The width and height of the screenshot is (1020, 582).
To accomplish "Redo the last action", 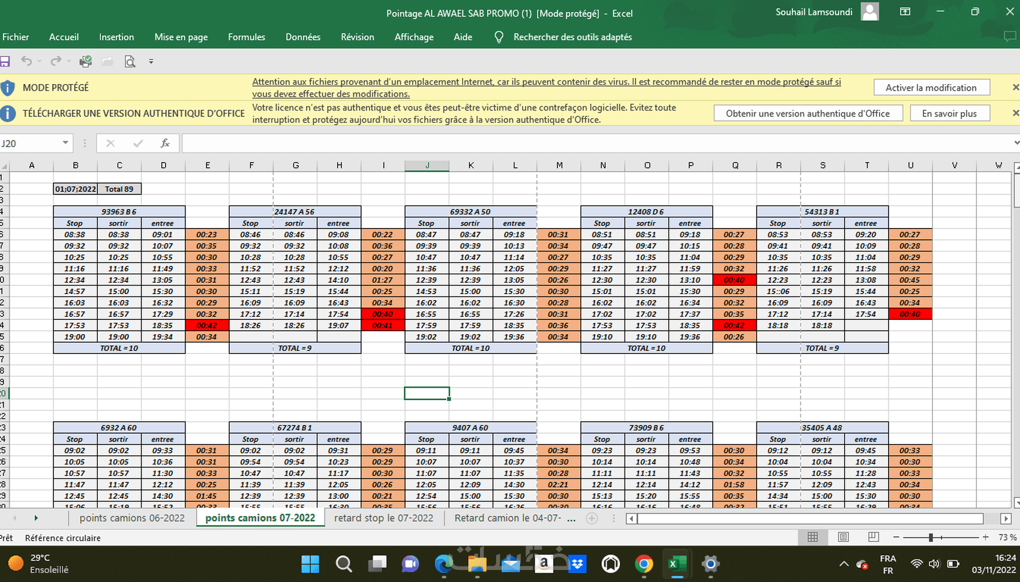I will tap(55, 61).
